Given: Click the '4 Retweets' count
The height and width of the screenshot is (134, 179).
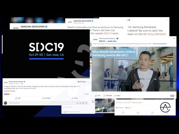Looking at the screenshot, I should tap(119, 108).
